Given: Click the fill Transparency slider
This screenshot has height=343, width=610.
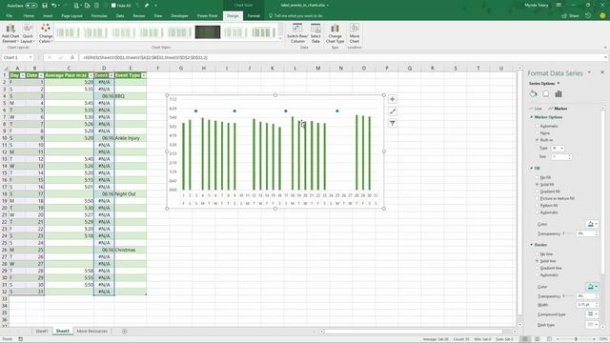Looking at the screenshot, I should click(568, 233).
